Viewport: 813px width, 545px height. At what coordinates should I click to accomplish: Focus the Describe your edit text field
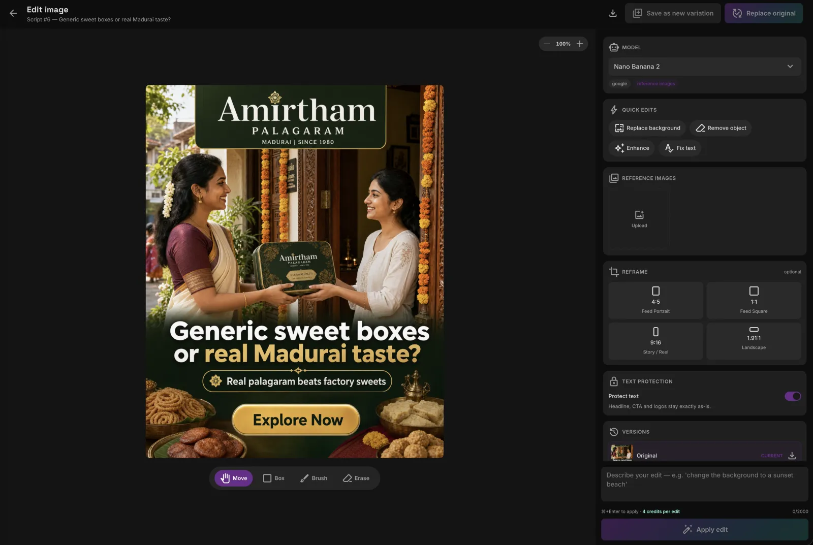pos(704,484)
